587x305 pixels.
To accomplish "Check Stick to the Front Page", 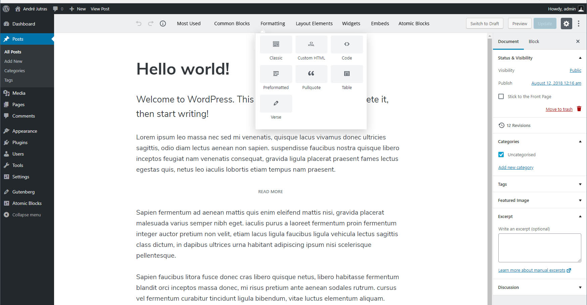I will (x=501, y=96).
